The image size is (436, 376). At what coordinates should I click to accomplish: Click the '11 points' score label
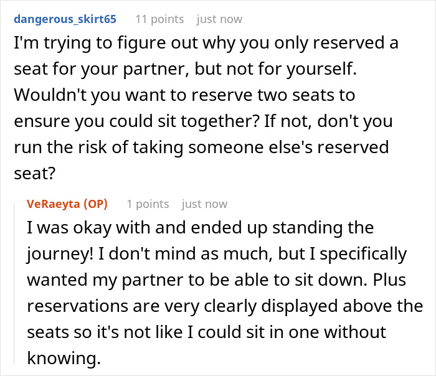click(x=159, y=19)
